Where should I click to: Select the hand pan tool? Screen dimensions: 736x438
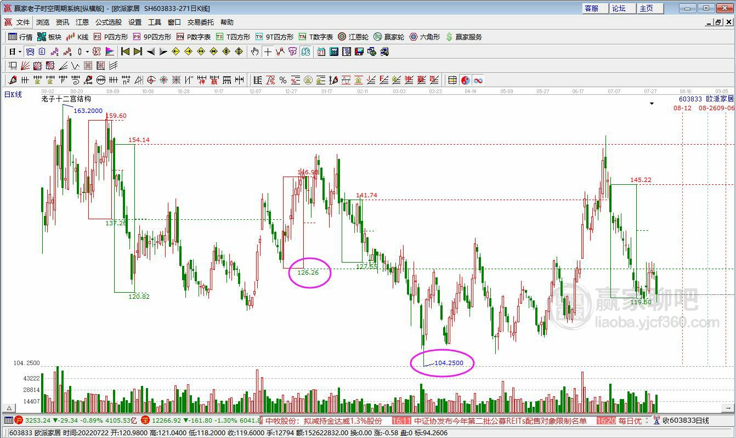tap(255, 52)
